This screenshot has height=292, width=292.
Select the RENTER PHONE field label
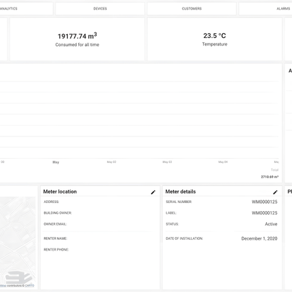coord(56,249)
